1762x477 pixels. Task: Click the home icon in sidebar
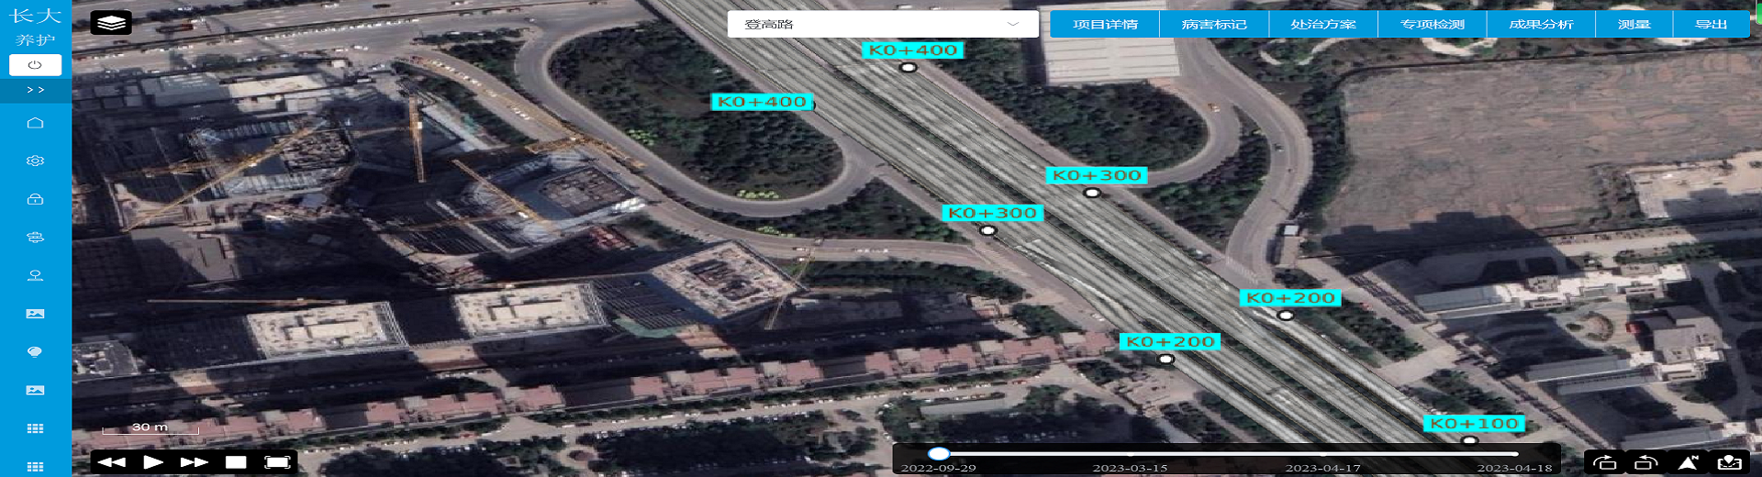(35, 123)
